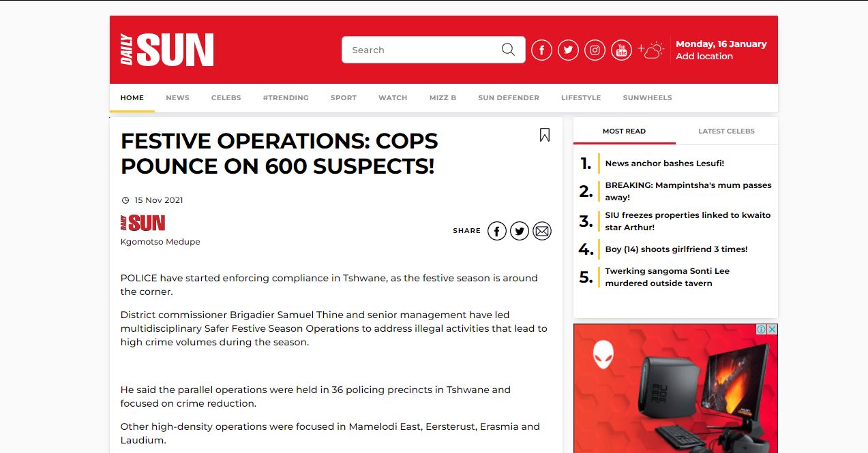Bookmark this article with ribbon icon
Viewport: 868px width, 453px height.
[545, 135]
